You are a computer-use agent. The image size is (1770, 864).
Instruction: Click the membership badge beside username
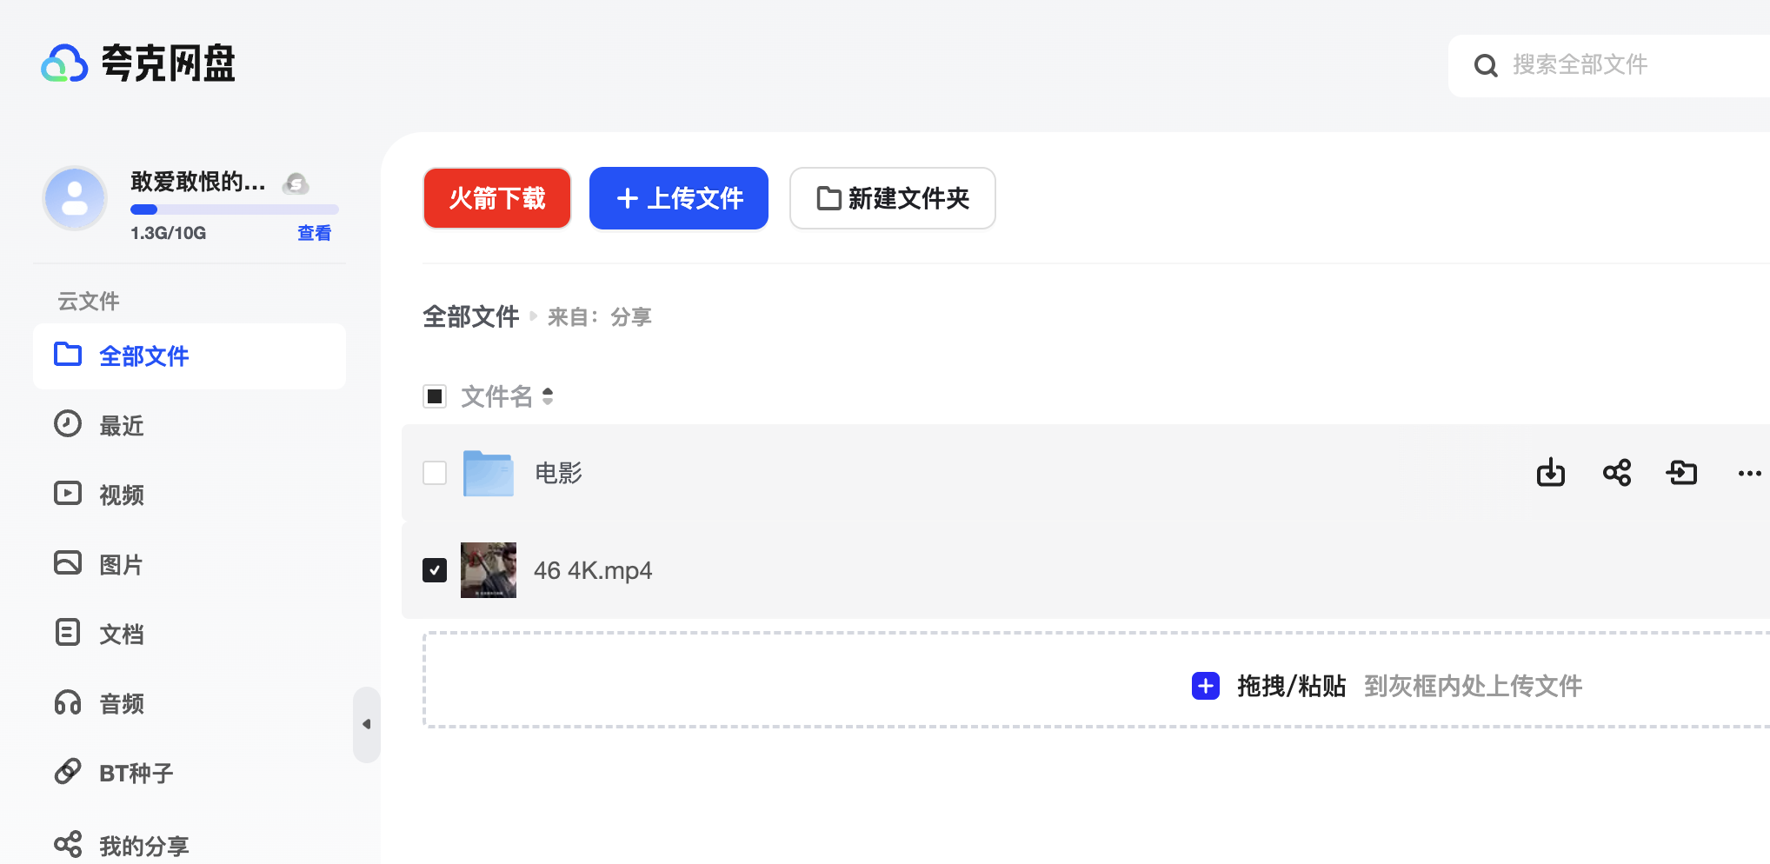pos(296,183)
